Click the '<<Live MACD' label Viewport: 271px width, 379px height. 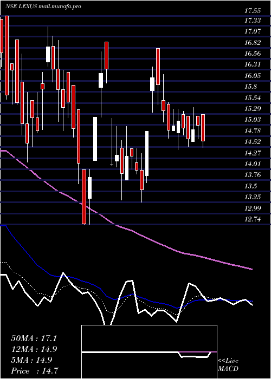[x=228, y=365]
